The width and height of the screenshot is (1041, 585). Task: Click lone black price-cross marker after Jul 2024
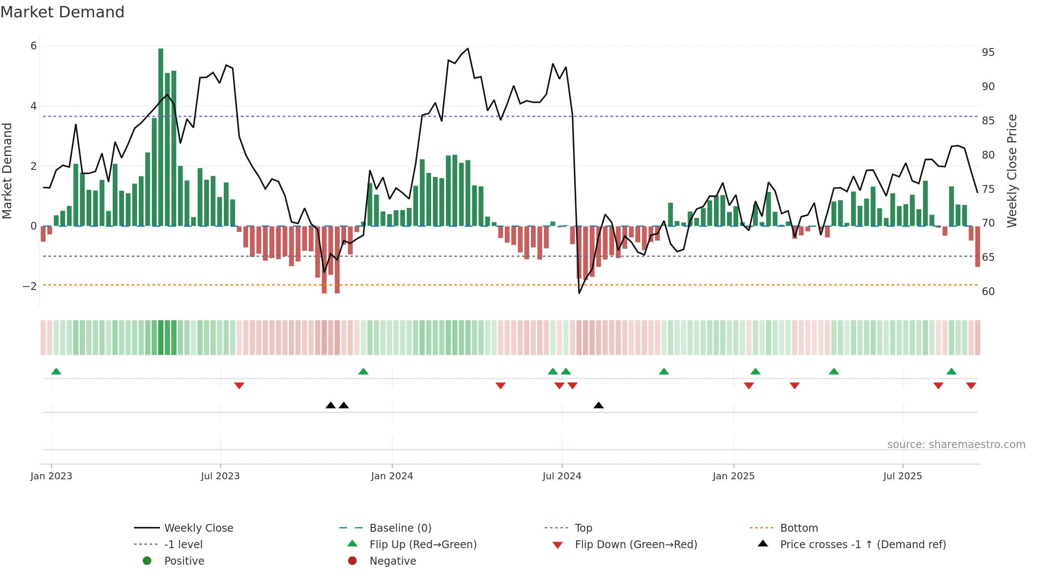click(599, 405)
